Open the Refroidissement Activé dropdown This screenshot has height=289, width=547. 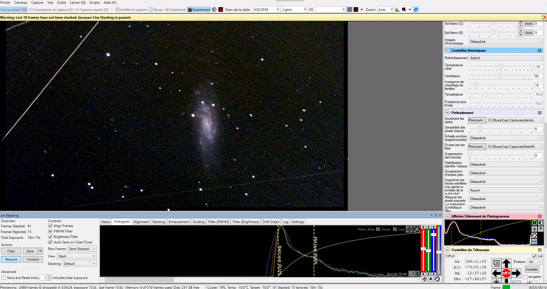[x=506, y=58]
